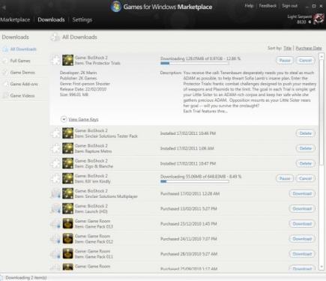Click 'Genre: First-person Shooter' text

(x=85, y=84)
